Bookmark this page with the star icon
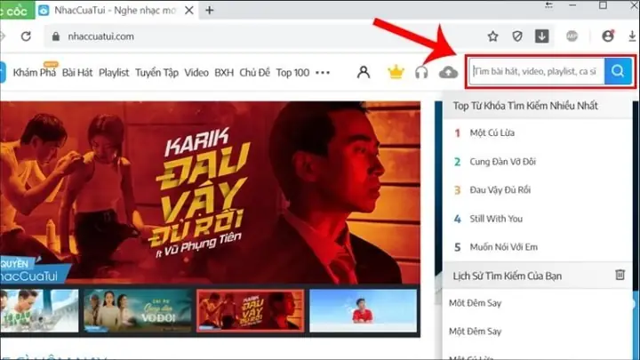640x360 pixels. pyautogui.click(x=493, y=36)
